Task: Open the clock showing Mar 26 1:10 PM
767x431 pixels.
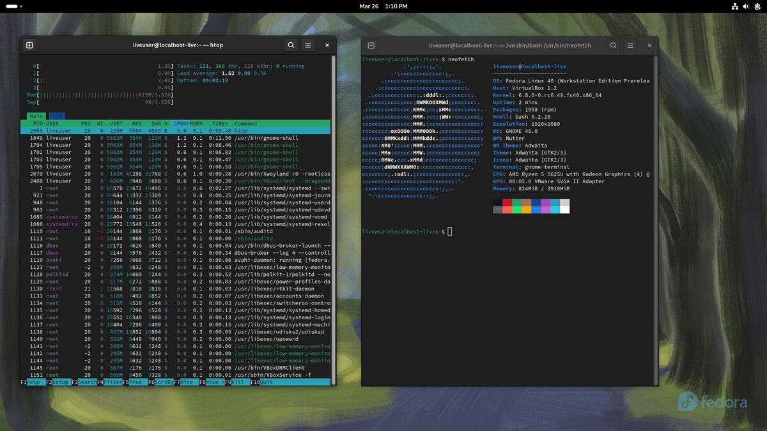Action: point(383,6)
